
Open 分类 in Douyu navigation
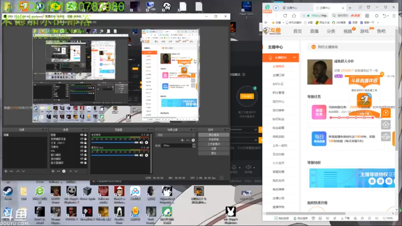[331, 31]
